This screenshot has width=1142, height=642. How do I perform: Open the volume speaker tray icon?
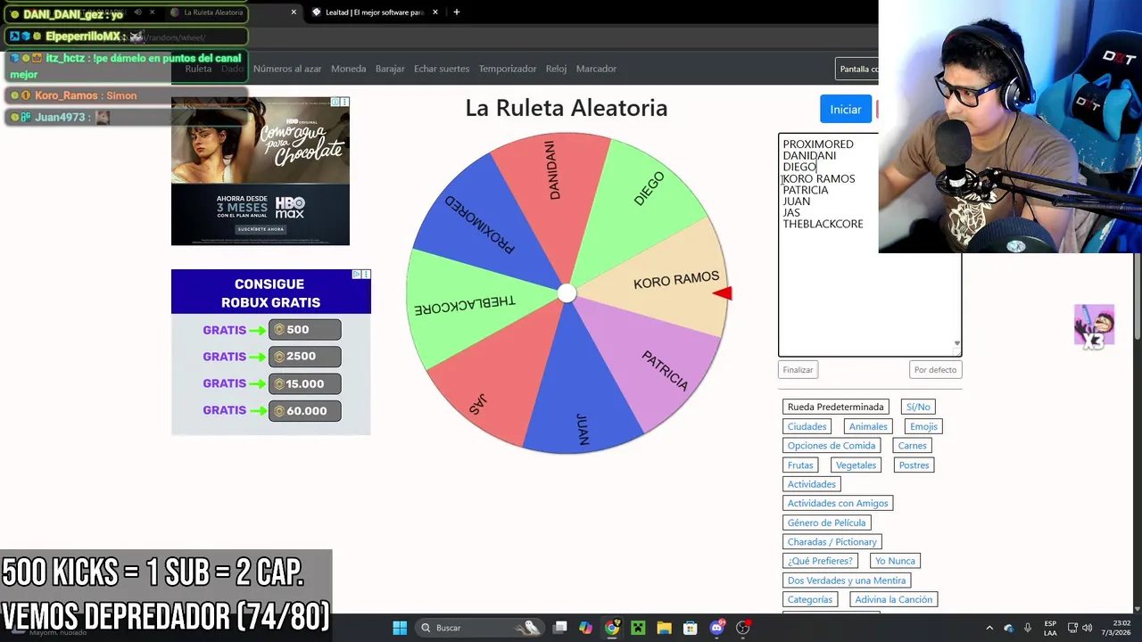[1087, 628]
